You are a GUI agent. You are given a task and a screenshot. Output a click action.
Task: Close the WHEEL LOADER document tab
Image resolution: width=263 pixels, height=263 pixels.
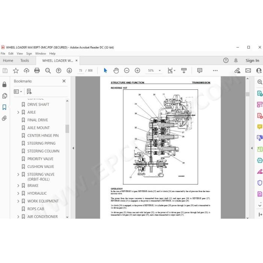(x=77, y=60)
